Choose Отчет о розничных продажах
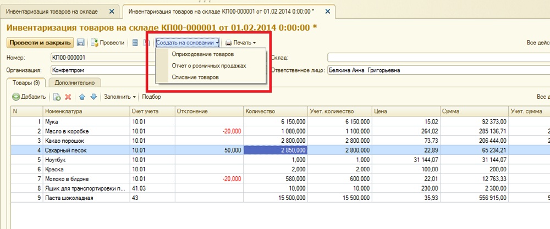 [x=208, y=66]
